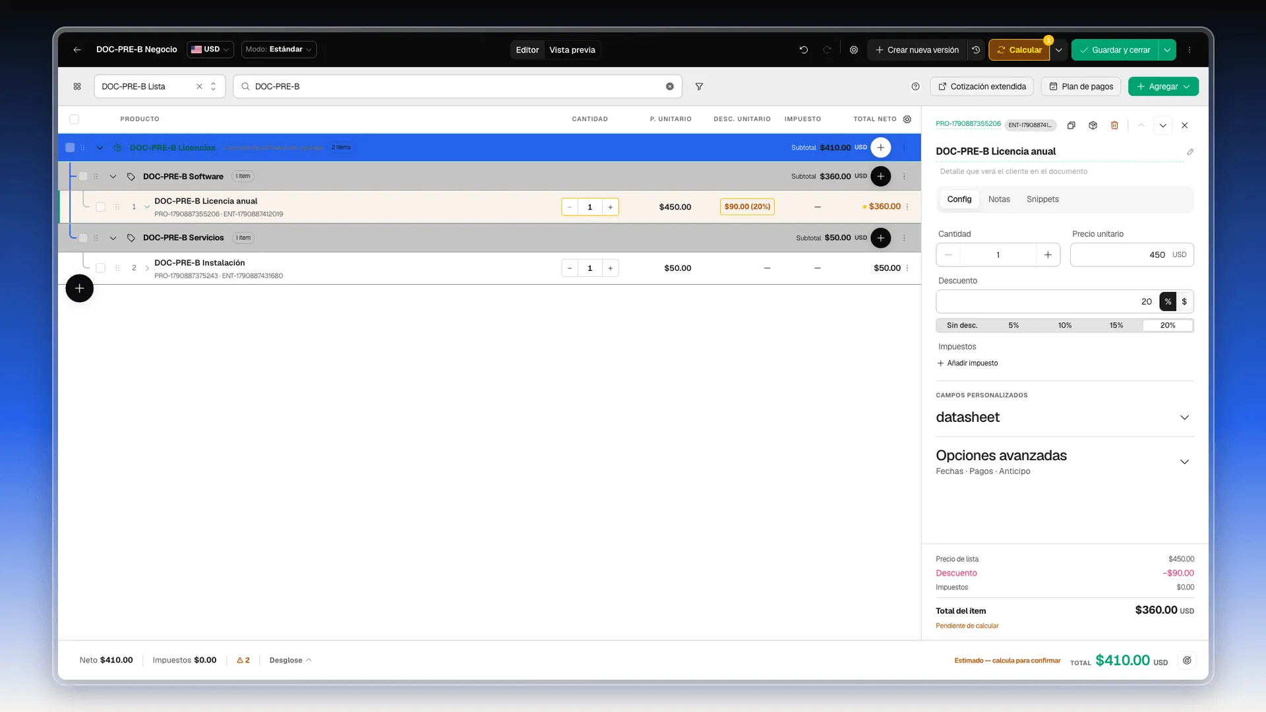
Task: Duplicate the item with copy icon
Action: tap(1071, 125)
